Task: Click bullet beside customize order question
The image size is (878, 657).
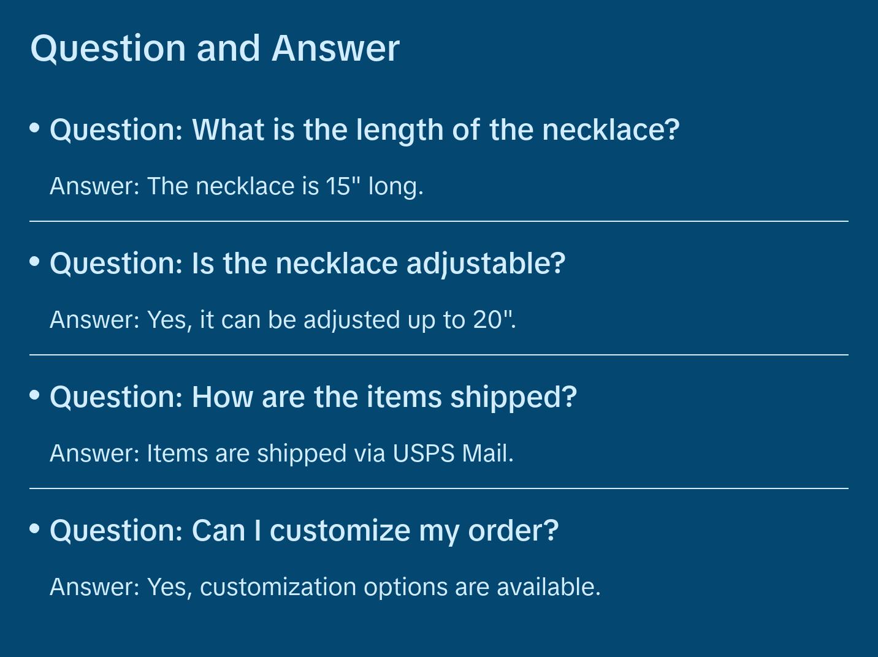Action: point(35,528)
